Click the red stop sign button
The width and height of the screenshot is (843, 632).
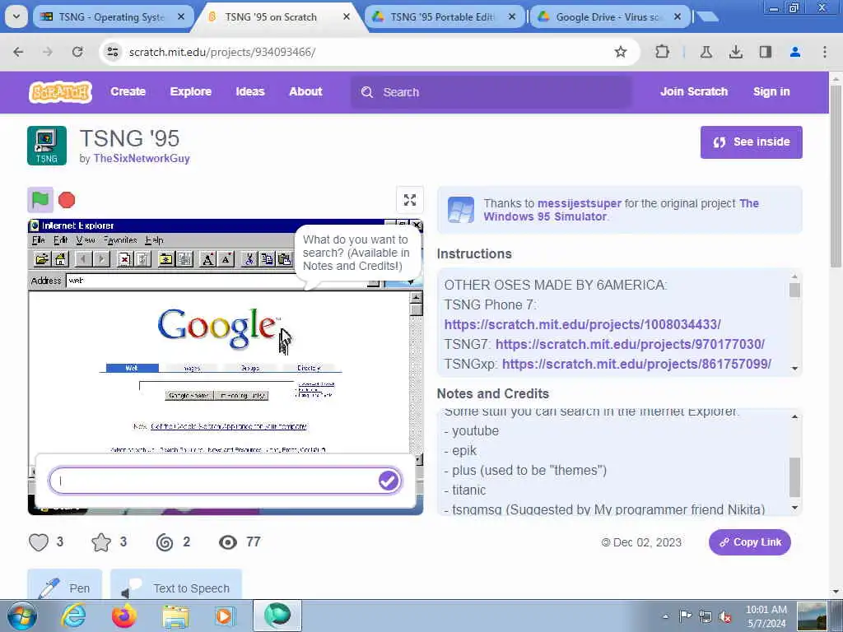tap(67, 200)
